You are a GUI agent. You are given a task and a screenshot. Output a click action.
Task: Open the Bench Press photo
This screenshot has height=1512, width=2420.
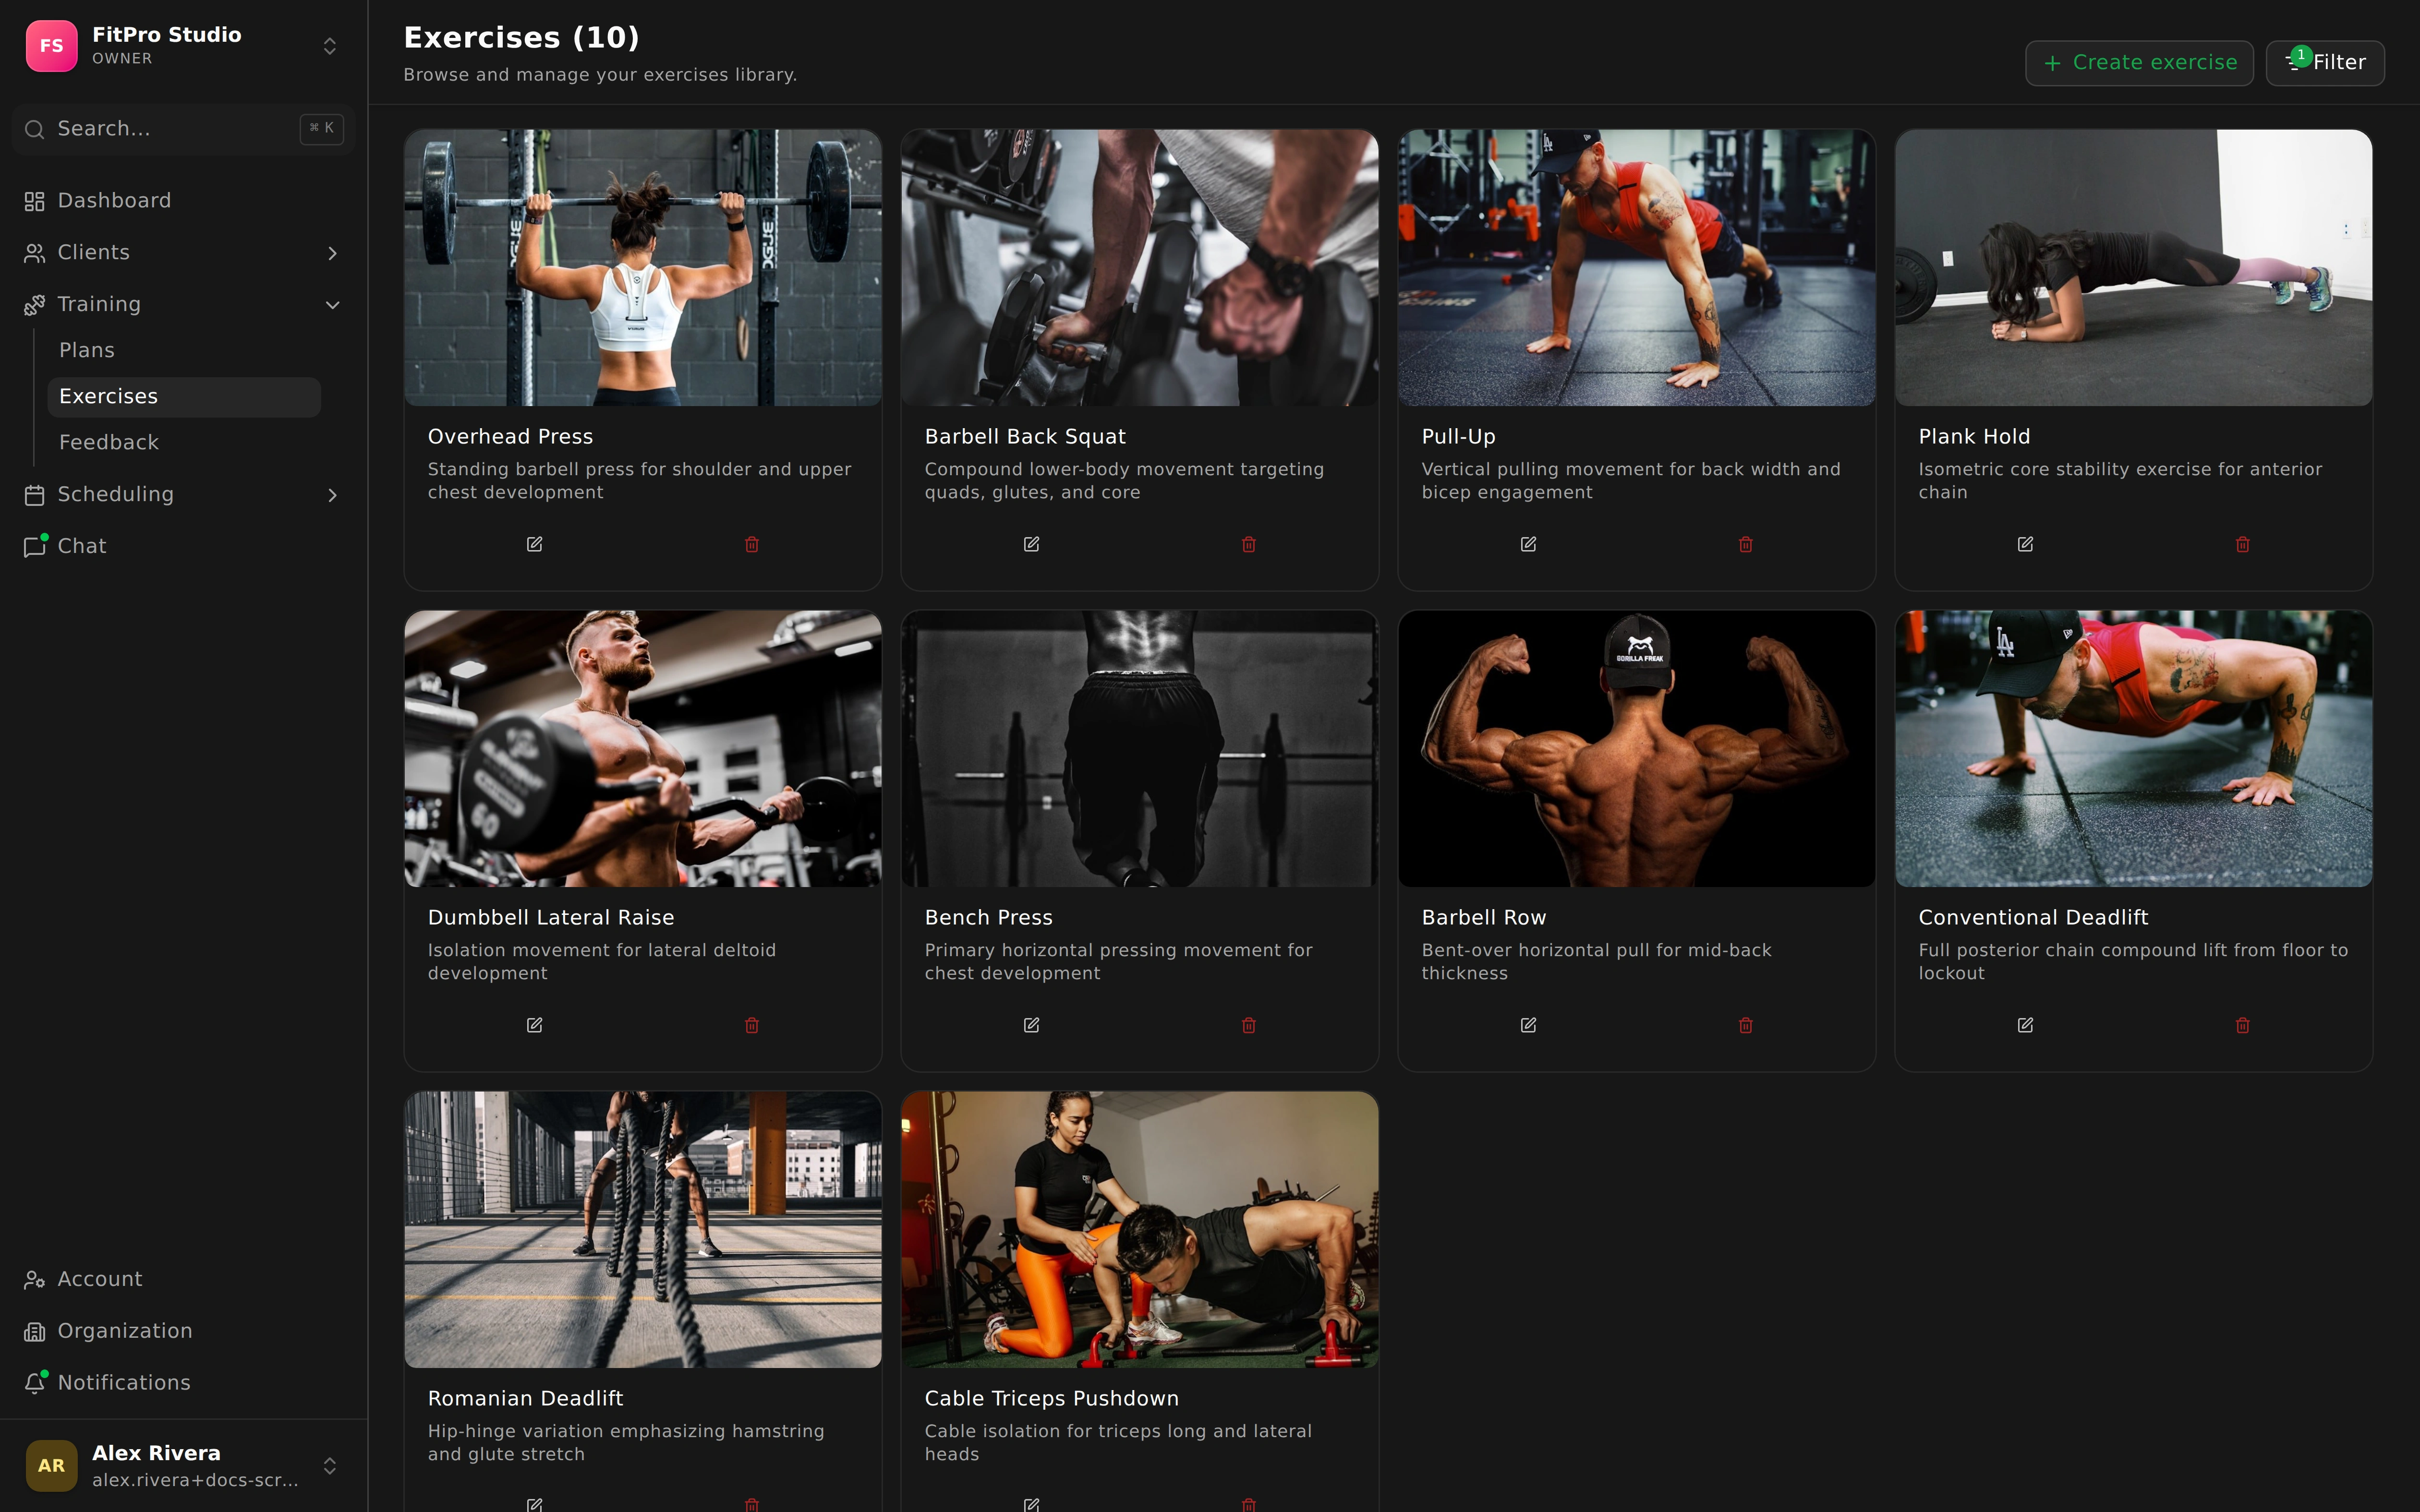1140,749
